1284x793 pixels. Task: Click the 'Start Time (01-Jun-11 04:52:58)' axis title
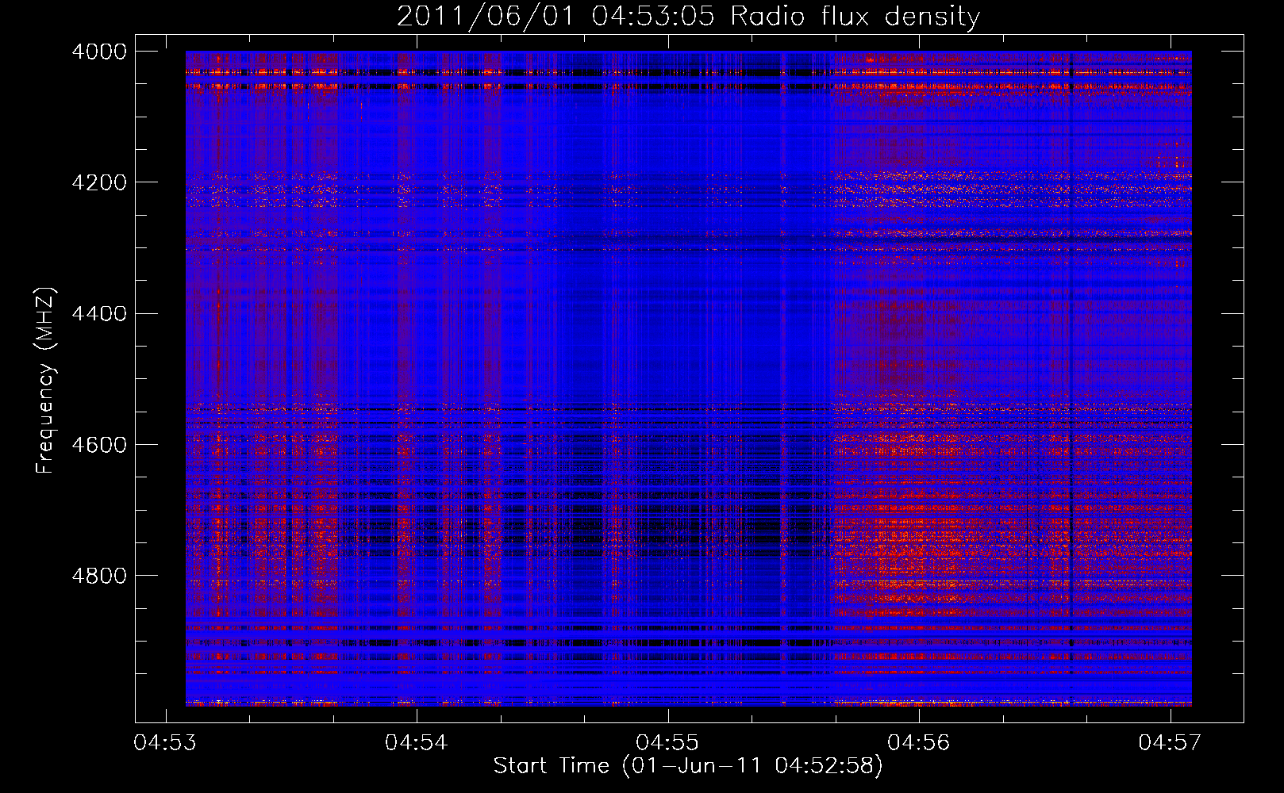688,766
